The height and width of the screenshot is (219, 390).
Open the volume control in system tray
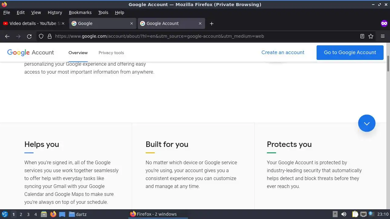tap(344, 214)
